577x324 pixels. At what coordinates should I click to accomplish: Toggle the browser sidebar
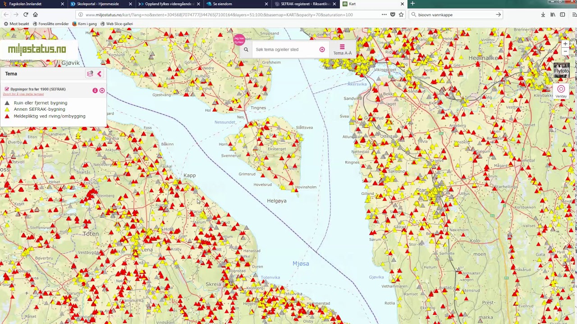point(562,15)
